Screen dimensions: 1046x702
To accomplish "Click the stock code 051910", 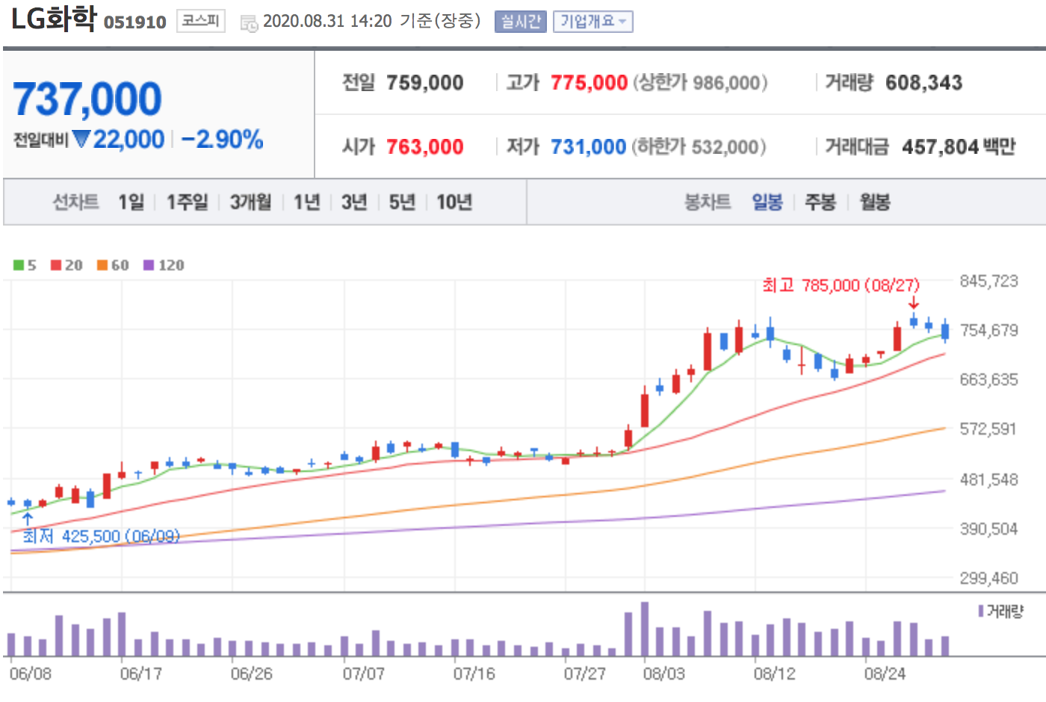I will pyautogui.click(x=135, y=22).
